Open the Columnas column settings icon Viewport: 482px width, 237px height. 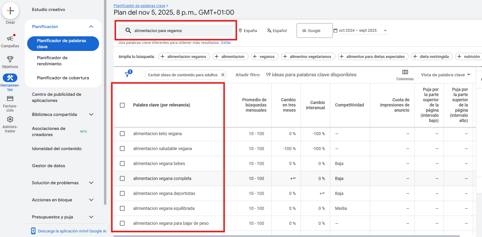click(405, 72)
